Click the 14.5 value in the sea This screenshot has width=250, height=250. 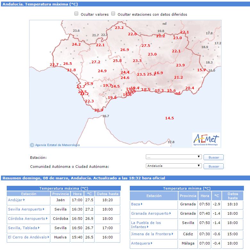tap(170, 118)
